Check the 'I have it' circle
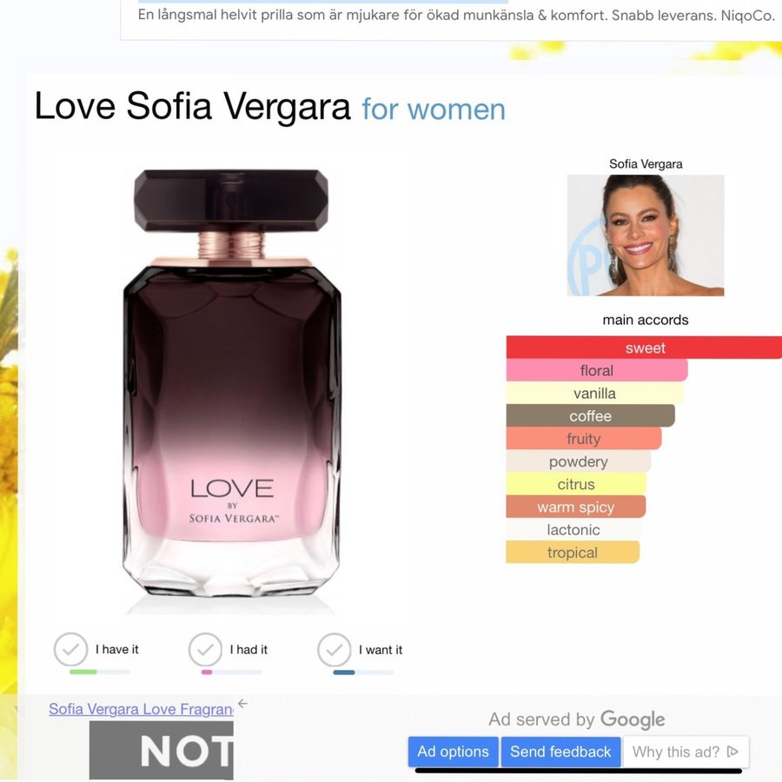The height and width of the screenshot is (782, 782). 71,649
